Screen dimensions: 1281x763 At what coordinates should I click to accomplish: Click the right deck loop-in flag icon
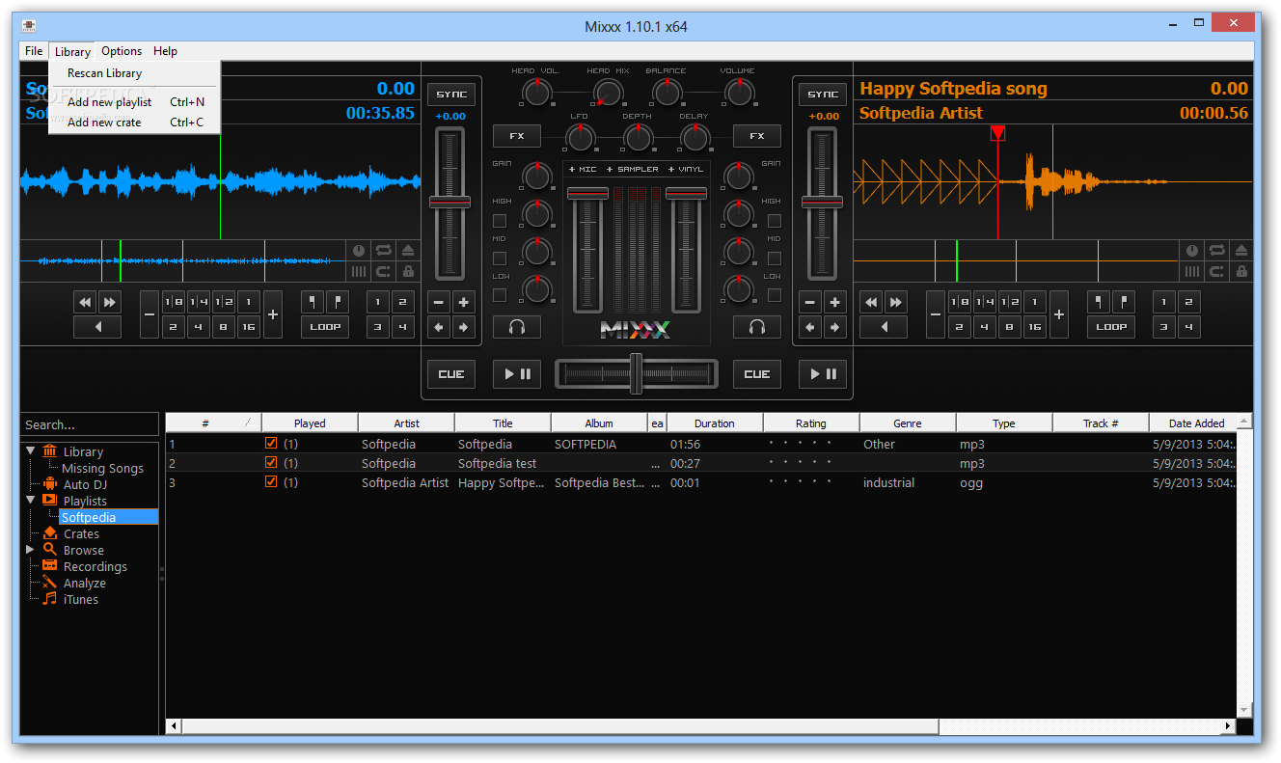[1099, 302]
